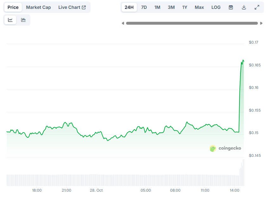The height and width of the screenshot is (197, 268).
Task: Select the line chart view icon
Action: click(10, 20)
